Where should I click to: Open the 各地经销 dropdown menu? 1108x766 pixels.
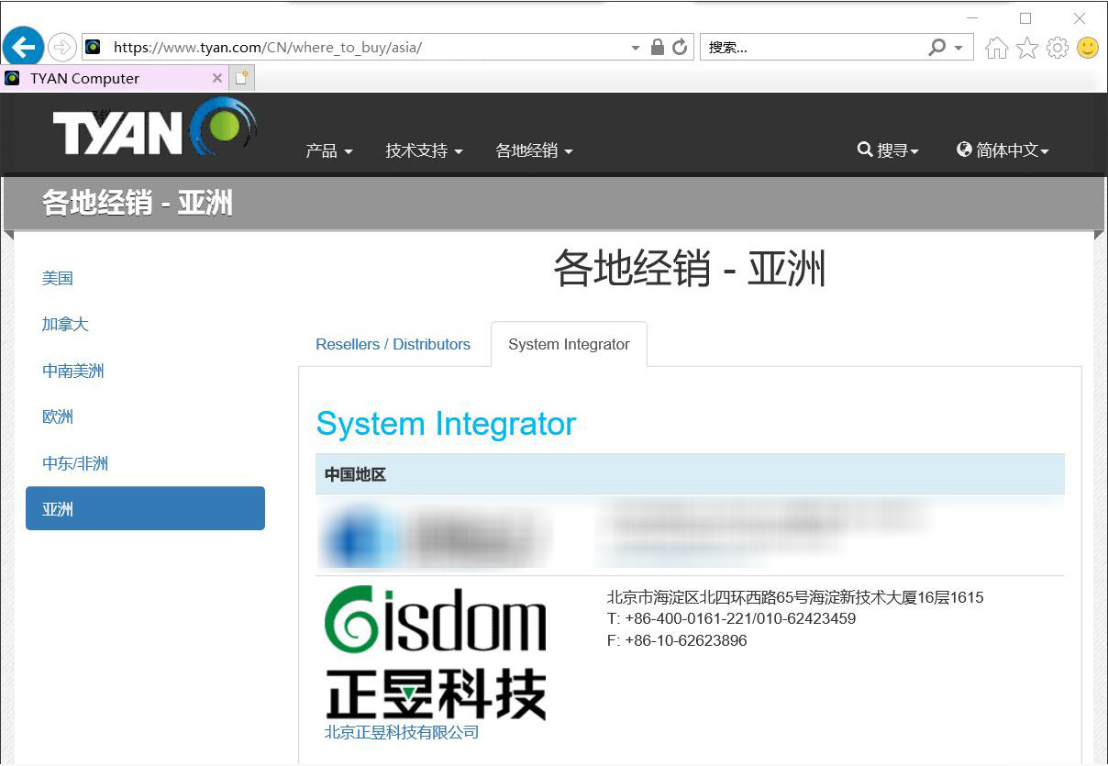(534, 150)
